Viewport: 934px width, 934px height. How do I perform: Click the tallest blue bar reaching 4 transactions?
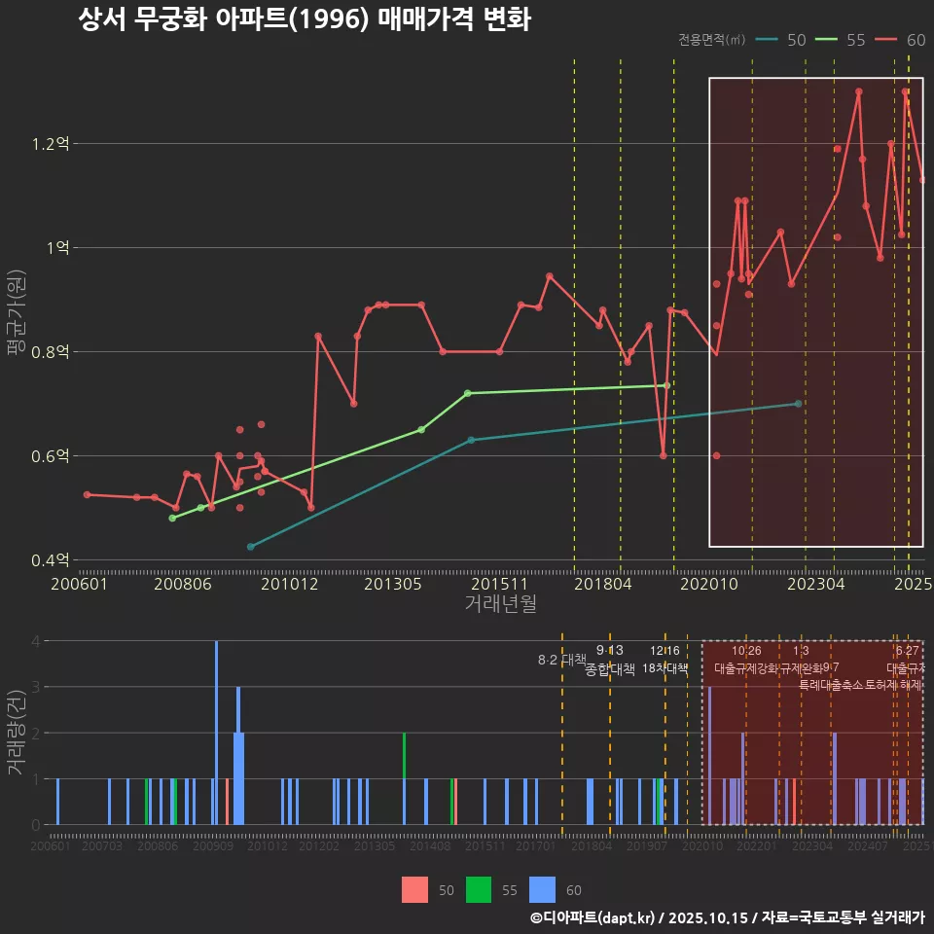[x=216, y=733]
